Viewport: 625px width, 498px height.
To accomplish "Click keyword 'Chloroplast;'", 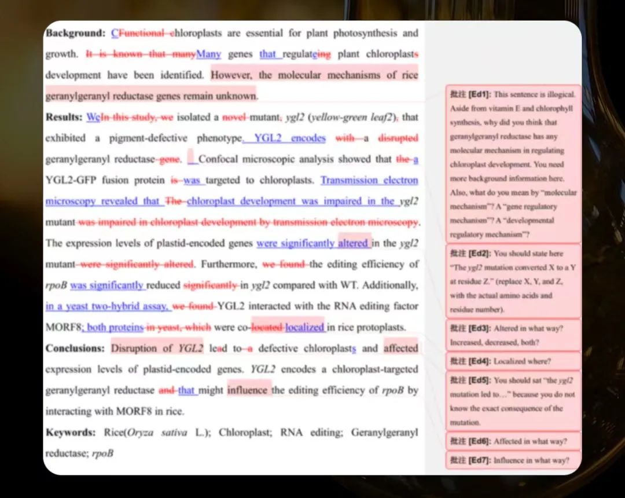I will (245, 433).
